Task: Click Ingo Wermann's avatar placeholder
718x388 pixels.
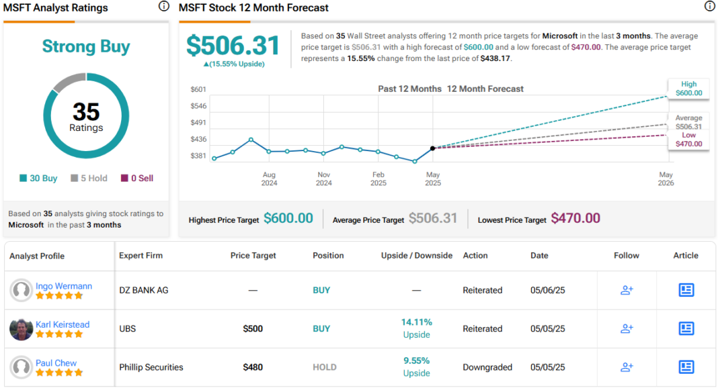Action: pyautogui.click(x=22, y=291)
